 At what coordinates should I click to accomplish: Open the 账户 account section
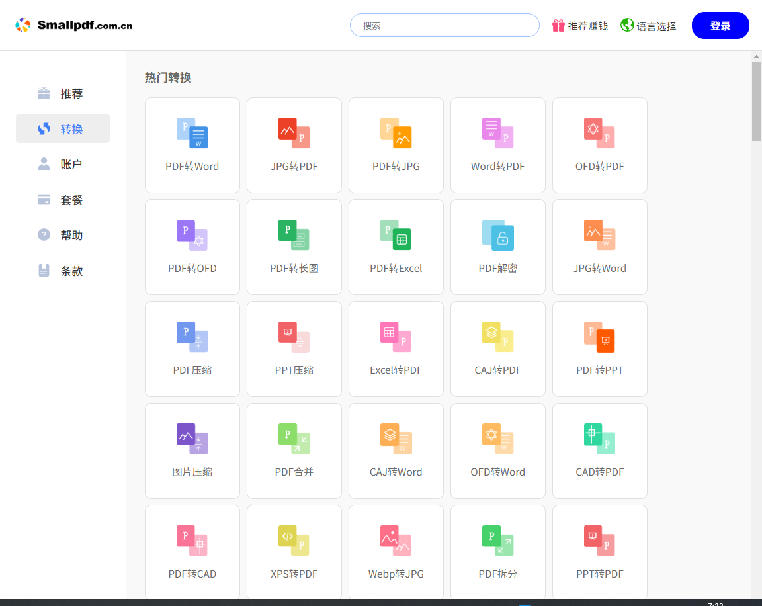(x=63, y=164)
